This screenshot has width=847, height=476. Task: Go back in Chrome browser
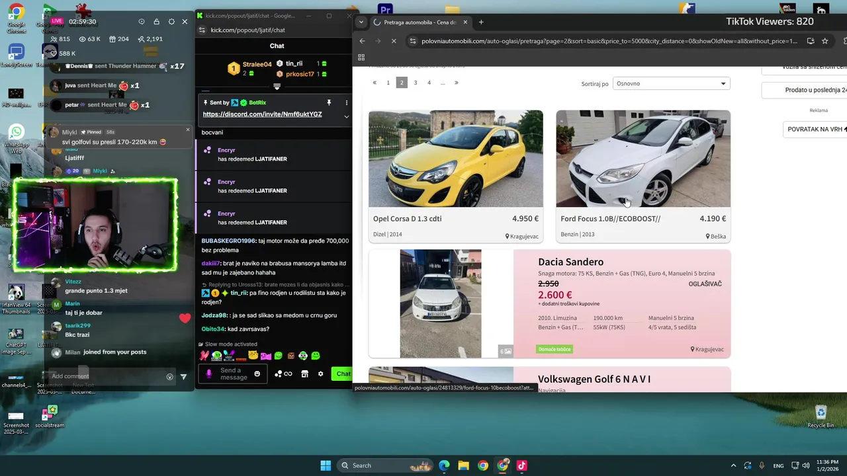362,41
